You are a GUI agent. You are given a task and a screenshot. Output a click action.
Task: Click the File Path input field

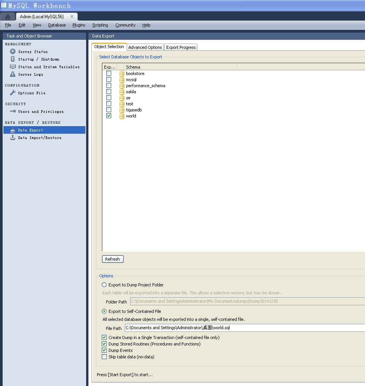tap(245, 328)
